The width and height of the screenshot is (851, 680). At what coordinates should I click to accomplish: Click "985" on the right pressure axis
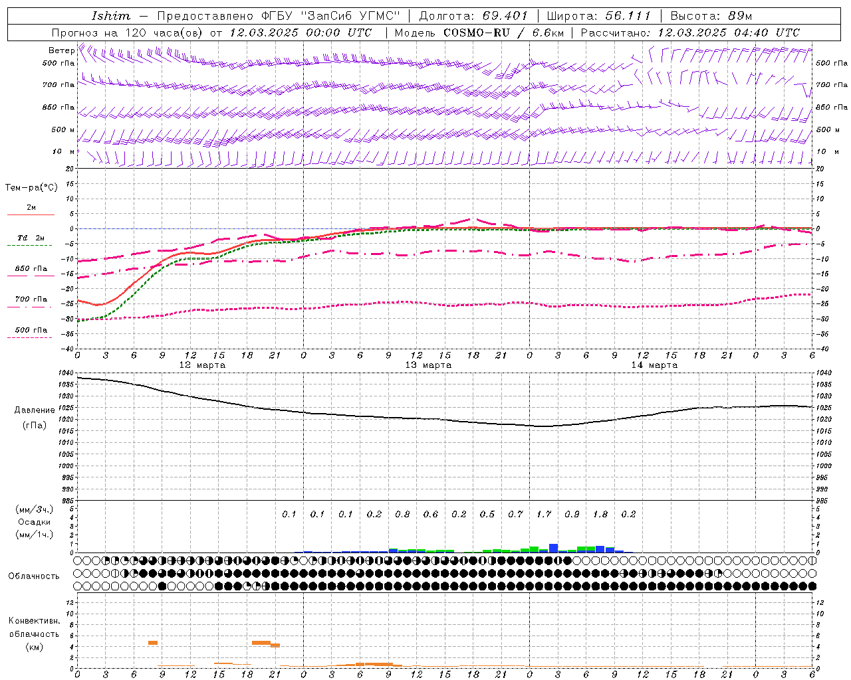pos(823,501)
